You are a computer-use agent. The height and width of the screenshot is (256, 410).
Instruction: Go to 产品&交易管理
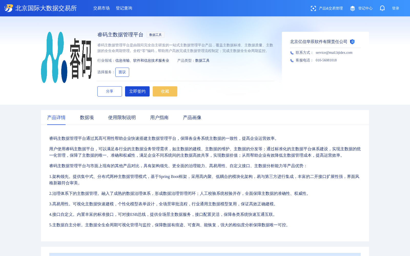pos(331,8)
